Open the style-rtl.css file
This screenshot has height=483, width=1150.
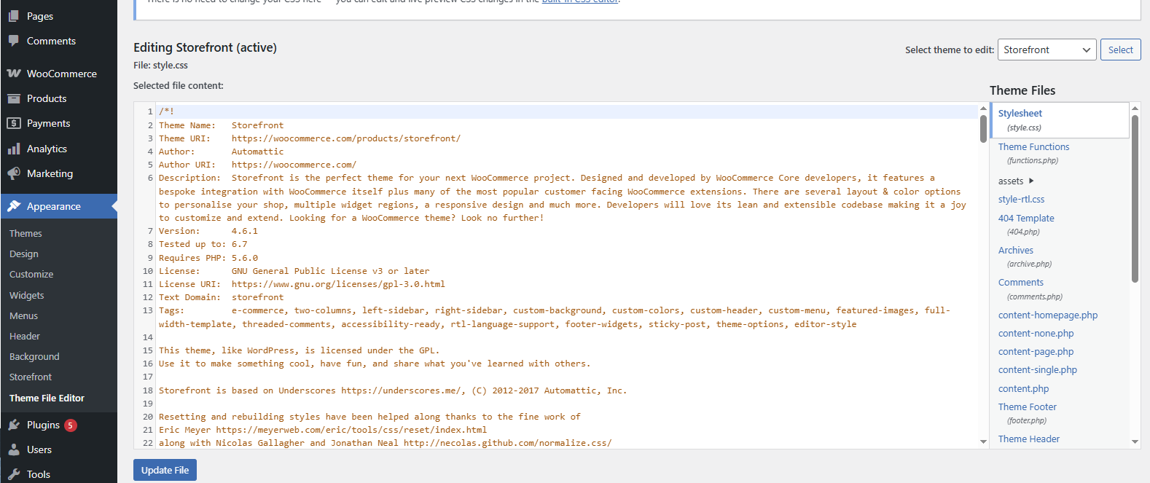click(x=1021, y=199)
